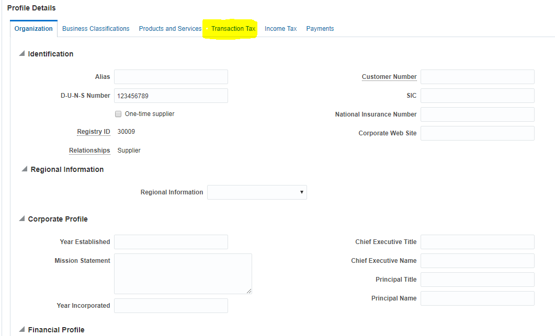Expand the Financial Profile section
This screenshot has width=555, height=336.
tap(21, 329)
